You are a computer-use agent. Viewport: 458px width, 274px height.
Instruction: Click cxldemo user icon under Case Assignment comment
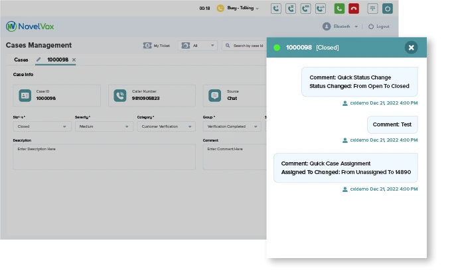[345, 189]
